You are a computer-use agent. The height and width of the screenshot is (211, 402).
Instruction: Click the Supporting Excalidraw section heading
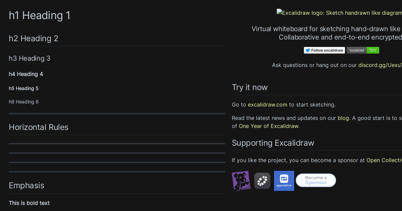click(x=273, y=143)
